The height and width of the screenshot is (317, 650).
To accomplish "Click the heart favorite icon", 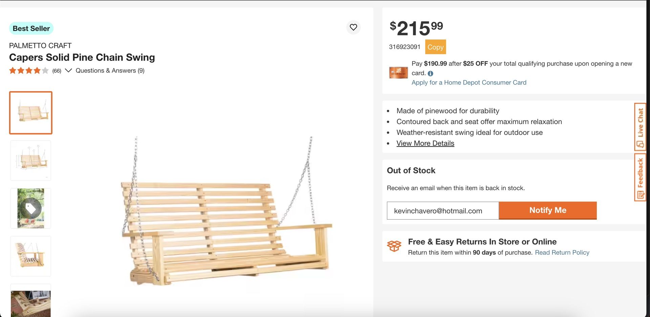I will coord(353,27).
